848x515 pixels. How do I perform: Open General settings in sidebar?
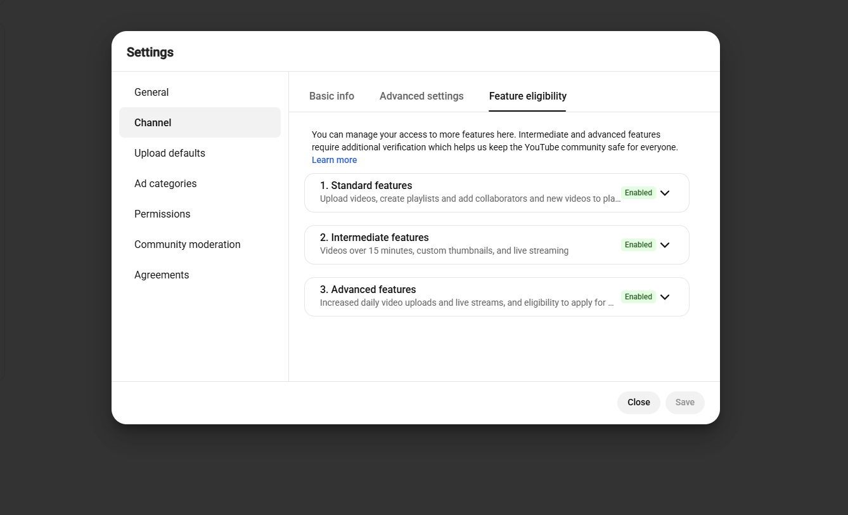(200, 92)
